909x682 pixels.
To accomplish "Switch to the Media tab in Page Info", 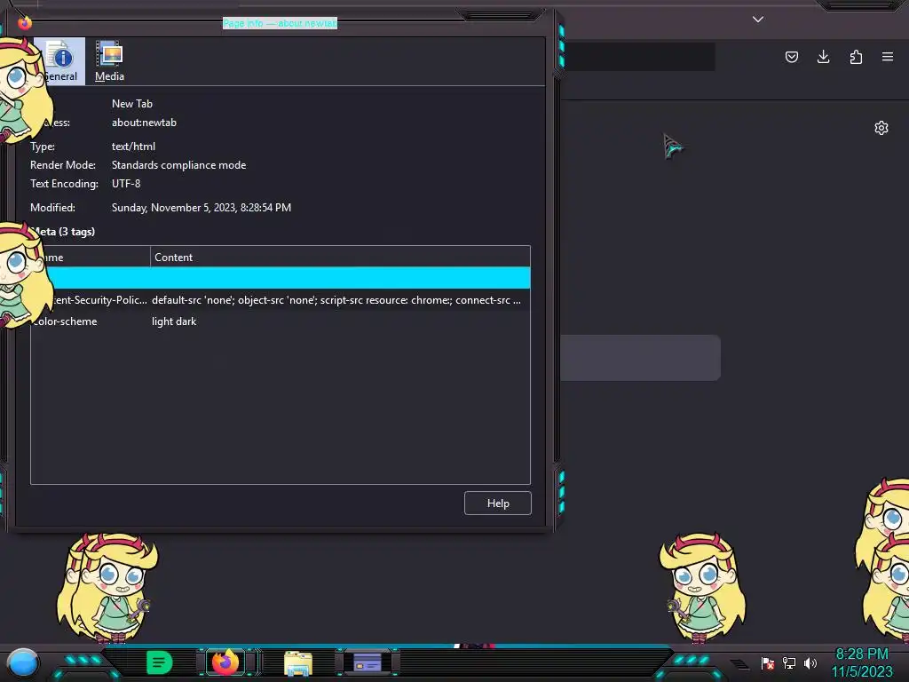I will point(109,61).
